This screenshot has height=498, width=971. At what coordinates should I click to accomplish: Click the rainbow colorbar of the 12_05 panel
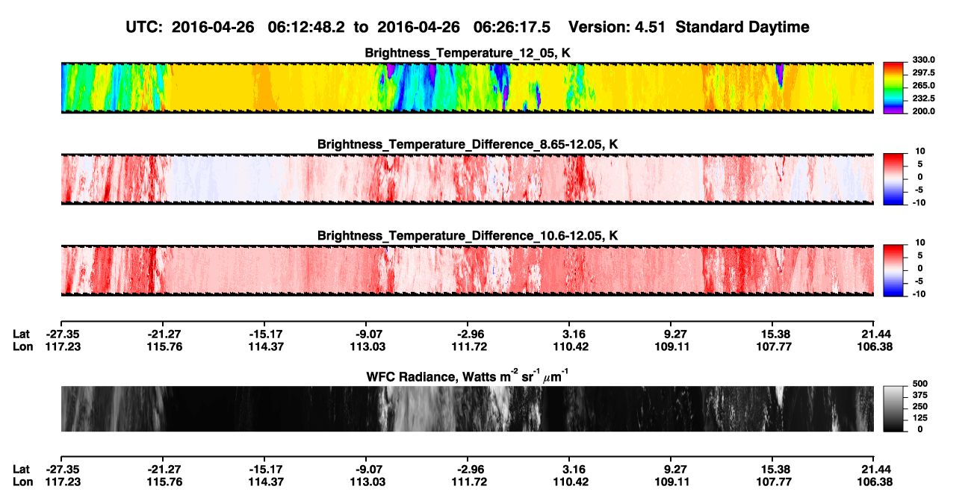click(x=893, y=87)
